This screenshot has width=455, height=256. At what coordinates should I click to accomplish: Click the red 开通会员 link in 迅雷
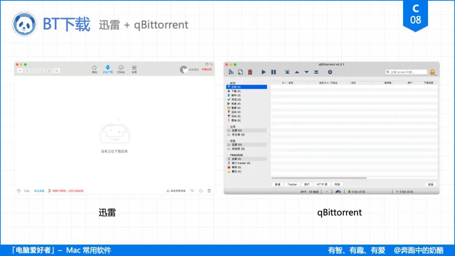[207, 69]
